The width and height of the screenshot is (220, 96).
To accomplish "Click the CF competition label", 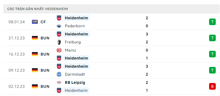I will 43,22.
